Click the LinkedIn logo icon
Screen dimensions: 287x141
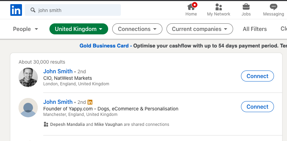(16, 10)
